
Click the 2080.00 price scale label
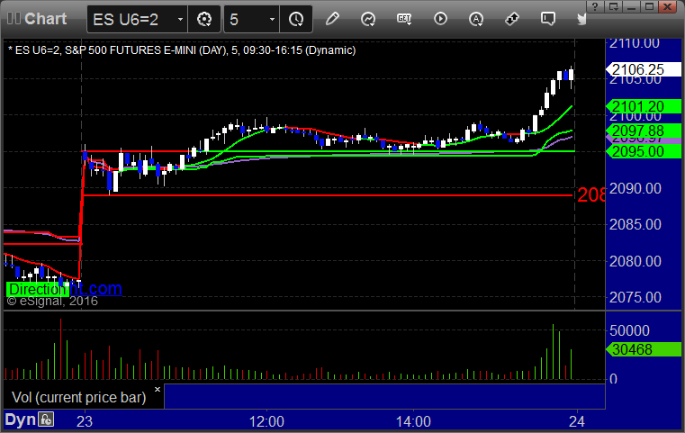(635, 261)
